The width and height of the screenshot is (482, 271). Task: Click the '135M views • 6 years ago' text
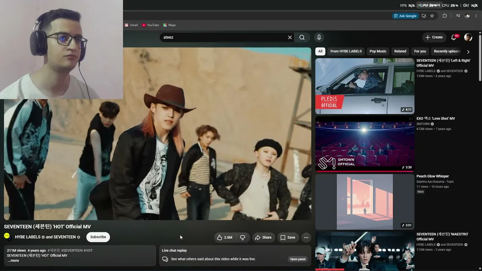tap(434, 76)
